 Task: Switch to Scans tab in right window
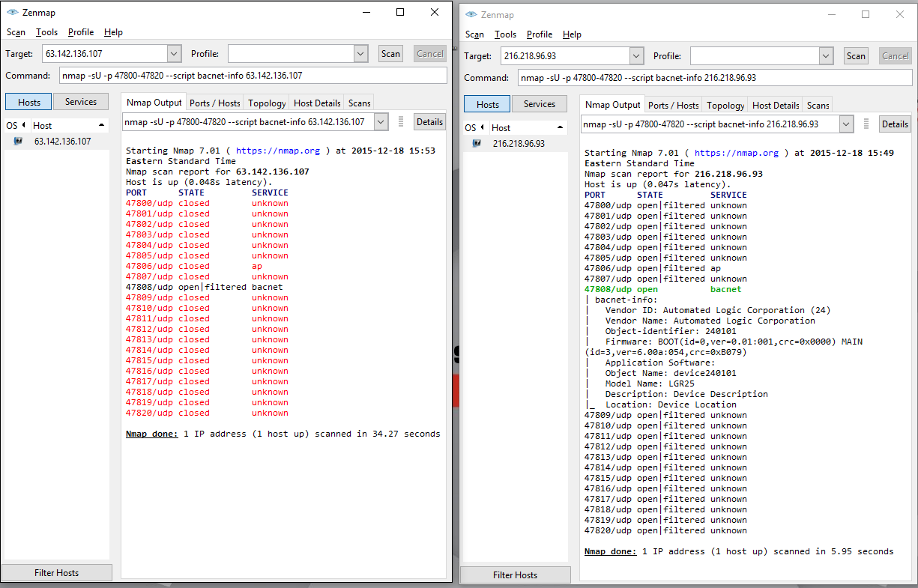[x=818, y=106]
